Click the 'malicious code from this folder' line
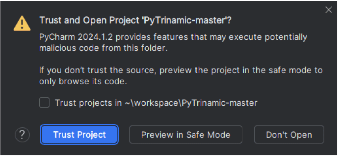The width and height of the screenshot is (339, 157). [x=103, y=48]
